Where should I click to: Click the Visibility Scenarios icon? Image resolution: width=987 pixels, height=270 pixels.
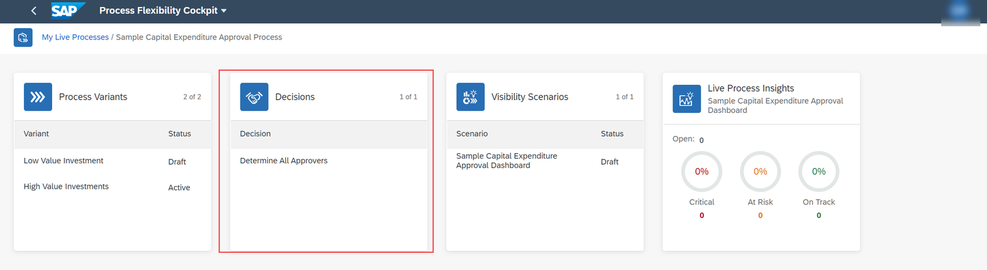click(x=470, y=97)
